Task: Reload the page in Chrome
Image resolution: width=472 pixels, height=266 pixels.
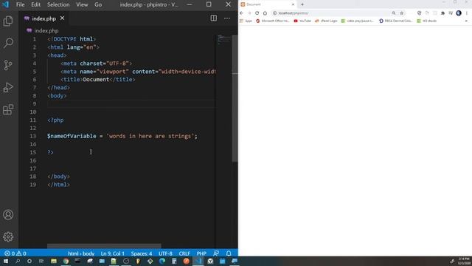Action: click(257, 13)
